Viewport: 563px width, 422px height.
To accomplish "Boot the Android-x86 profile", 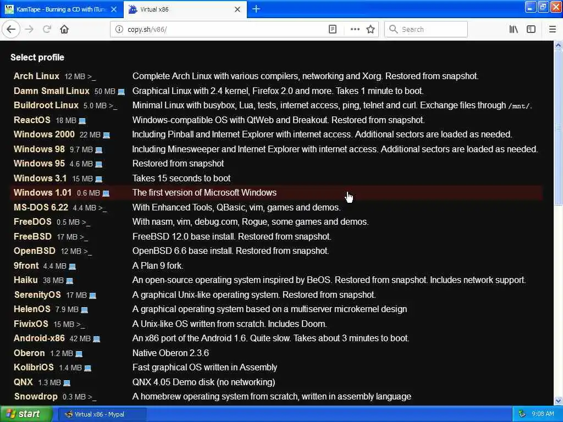I will 39,338.
